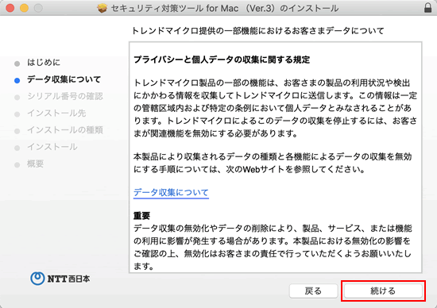The image size is (437, 308).
Task: Open the データ収集について hyperlink
Action: 171,193
